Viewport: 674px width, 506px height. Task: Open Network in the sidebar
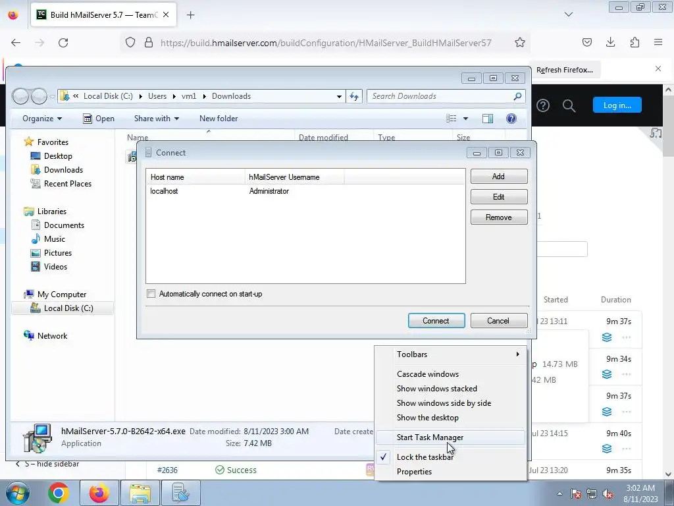45,335
